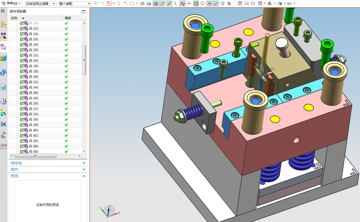Open the 没有选择过滤器 selection filter dropdown

click(41, 3)
